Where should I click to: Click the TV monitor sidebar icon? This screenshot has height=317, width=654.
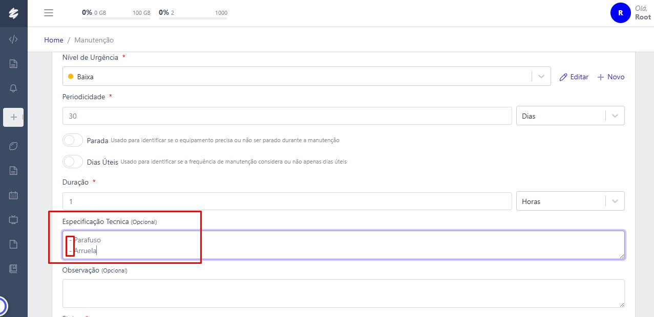pos(14,220)
